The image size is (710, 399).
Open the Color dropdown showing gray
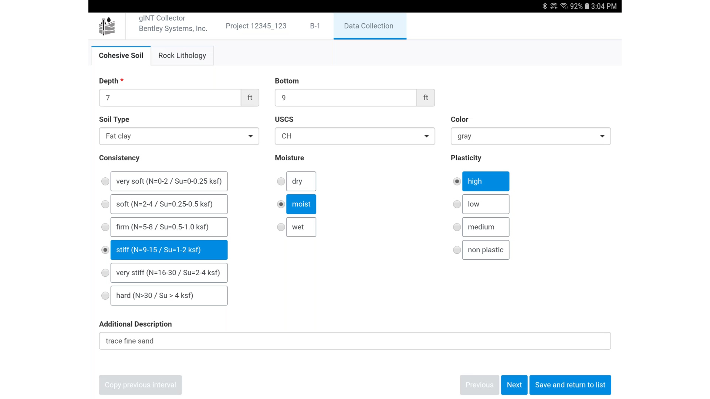[530, 136]
